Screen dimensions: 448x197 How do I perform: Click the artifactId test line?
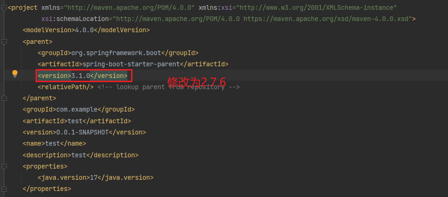(x=77, y=121)
